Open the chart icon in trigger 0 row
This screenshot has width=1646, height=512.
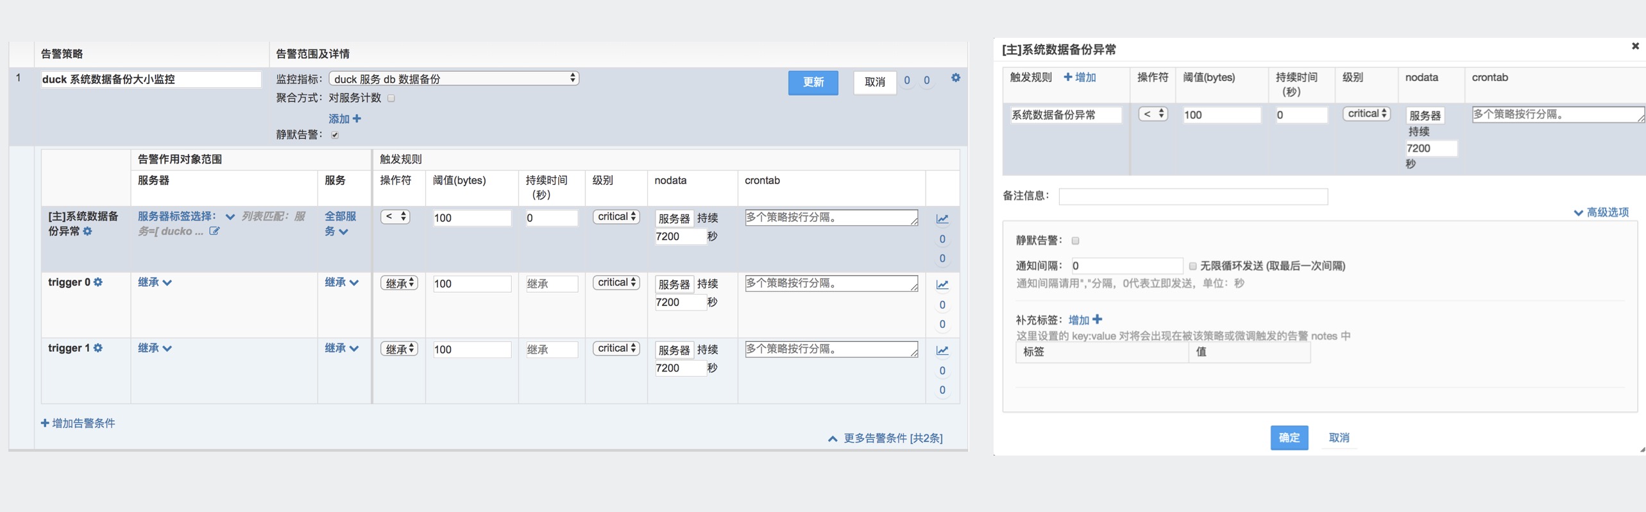tap(942, 285)
